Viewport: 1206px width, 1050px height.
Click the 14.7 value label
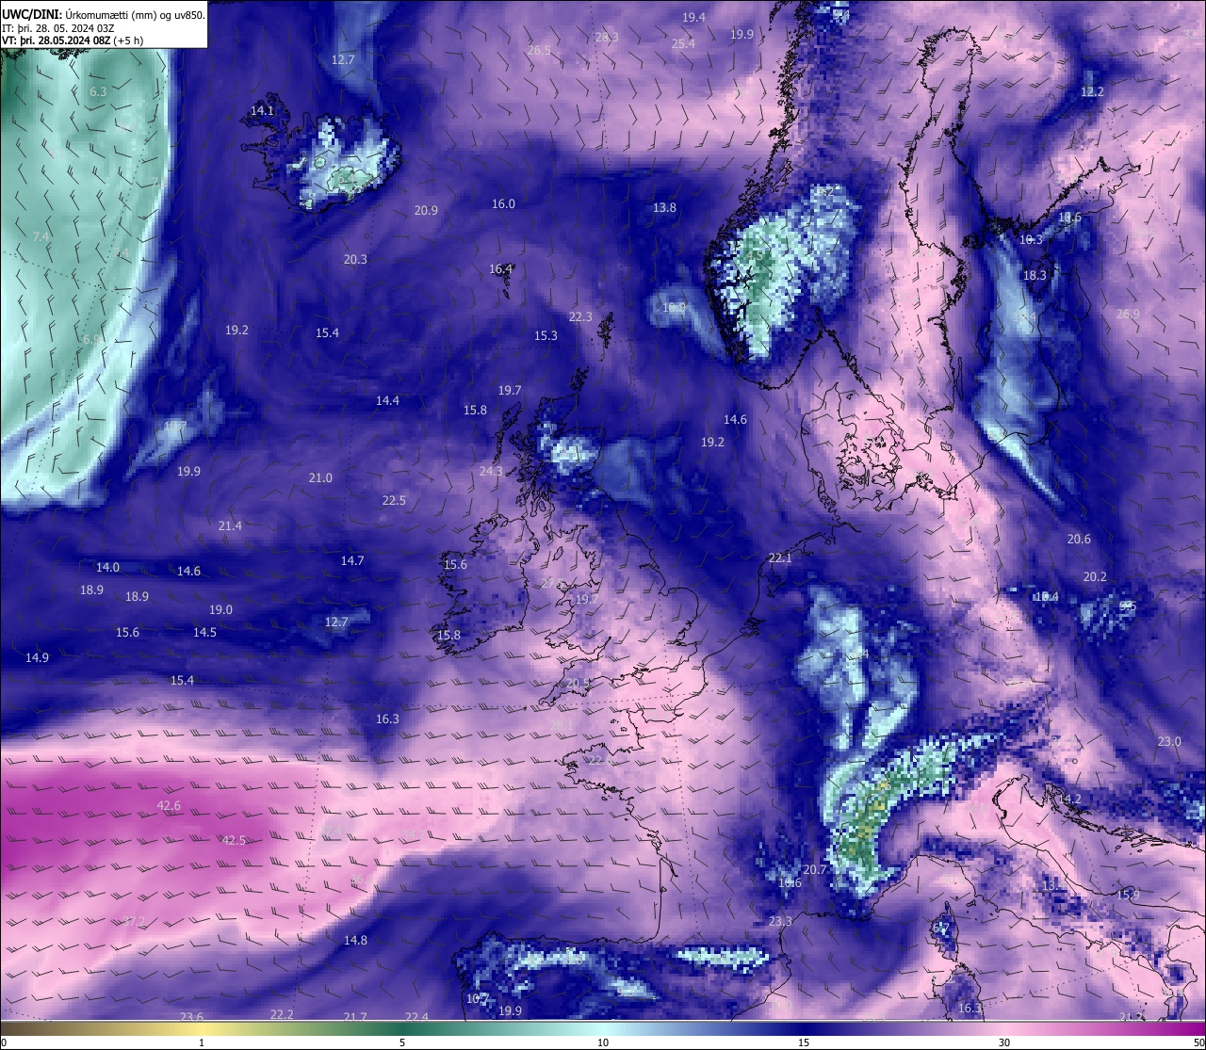352,560
